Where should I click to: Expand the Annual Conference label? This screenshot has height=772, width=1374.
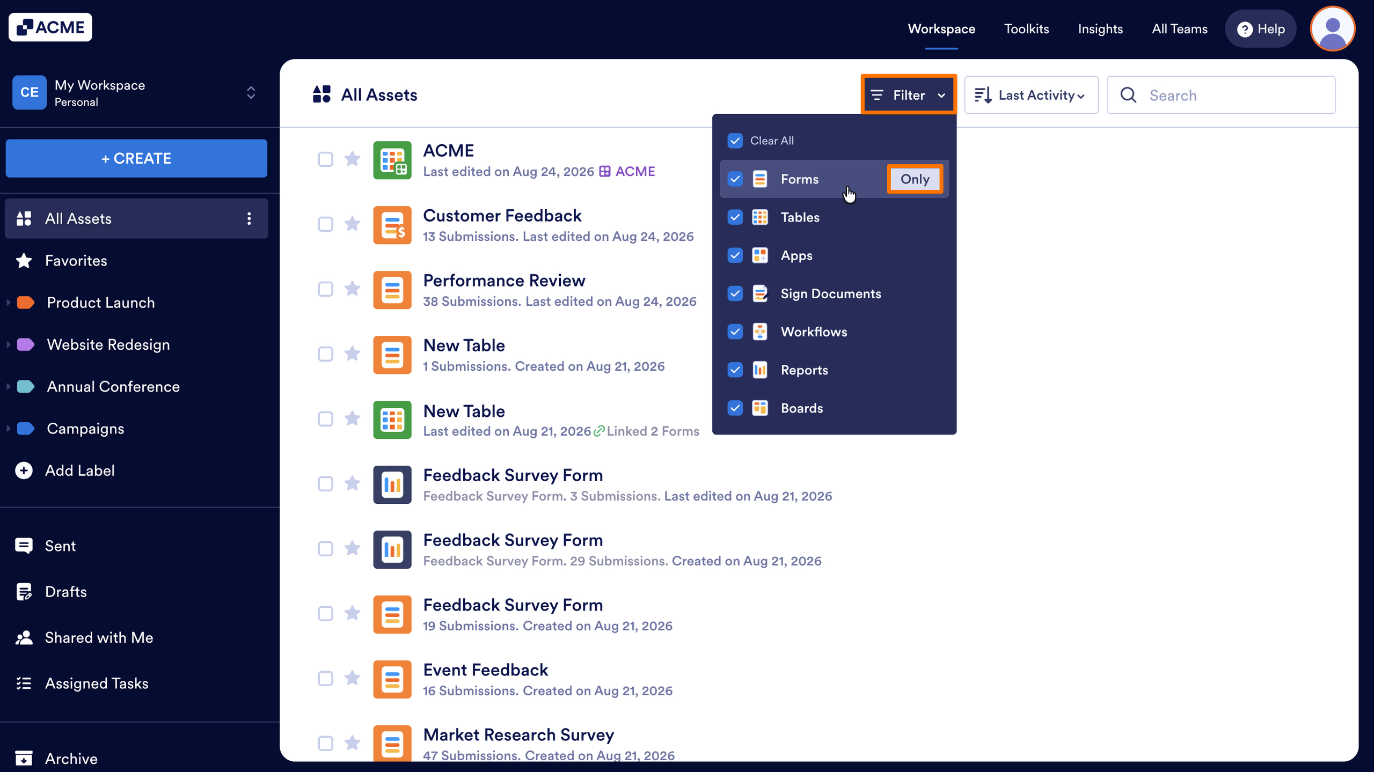(x=8, y=386)
